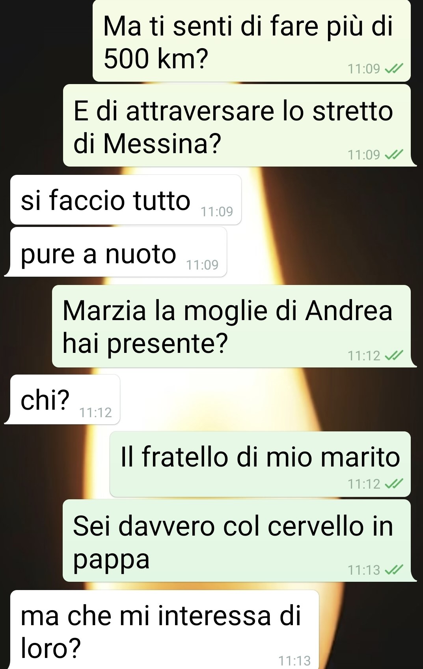
Task: Tap the double-check icon on 'stretto di Messina' message
Action: click(393, 155)
